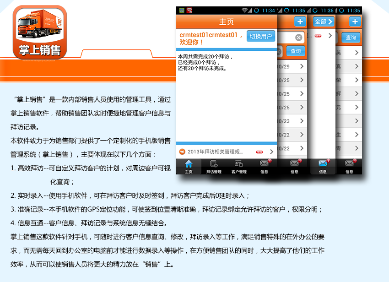Open the 2013年拜访相关管理规 announcement

pyautogui.click(x=226, y=152)
